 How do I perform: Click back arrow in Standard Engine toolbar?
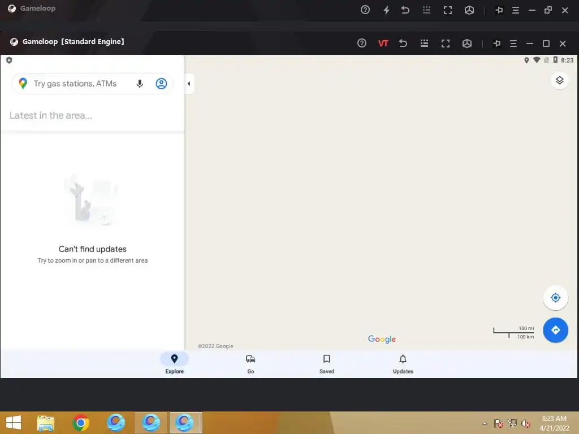pyautogui.click(x=403, y=43)
